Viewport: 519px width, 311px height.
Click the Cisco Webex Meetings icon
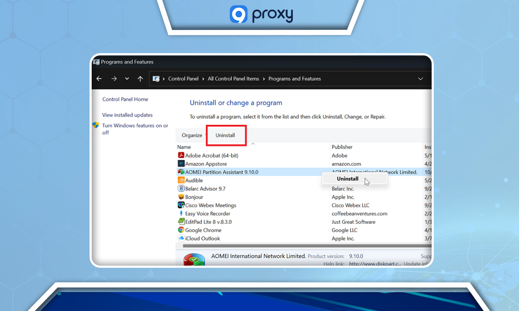pyautogui.click(x=181, y=205)
